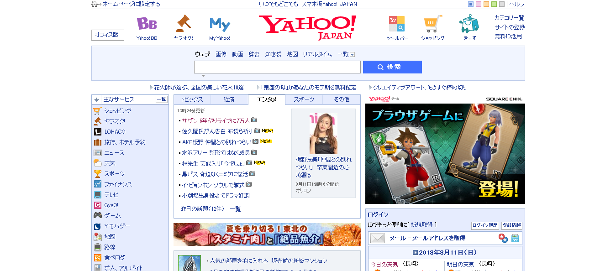This screenshot has height=271, width=616.
Task: Open the ヘルプ link
Action: click(x=517, y=4)
